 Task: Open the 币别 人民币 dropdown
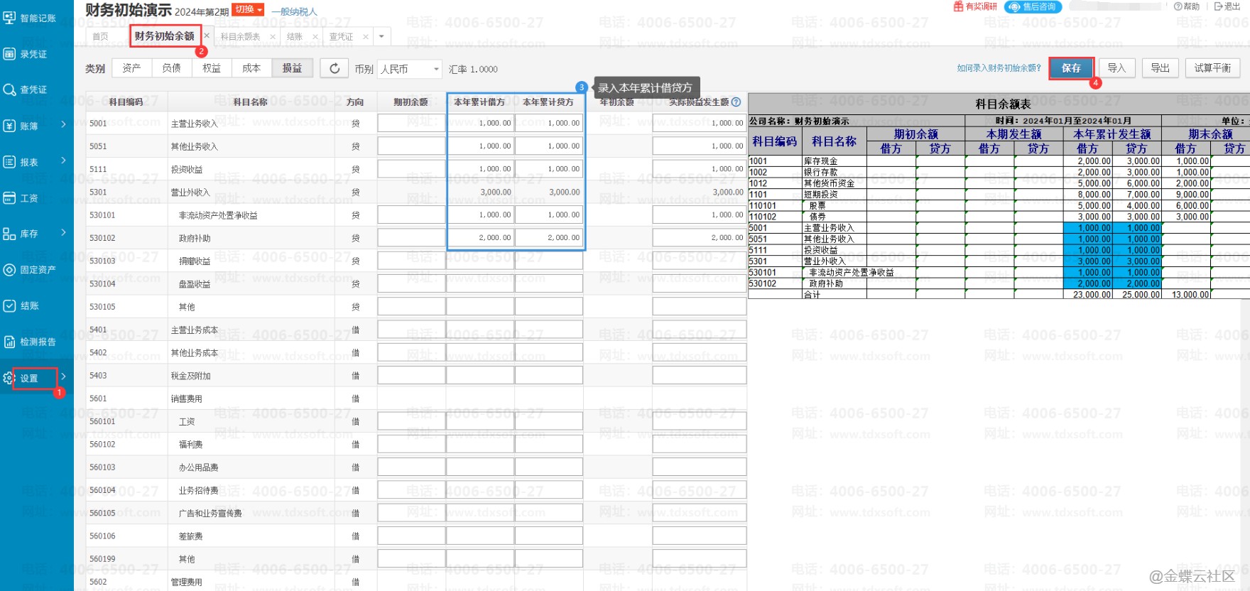[409, 69]
